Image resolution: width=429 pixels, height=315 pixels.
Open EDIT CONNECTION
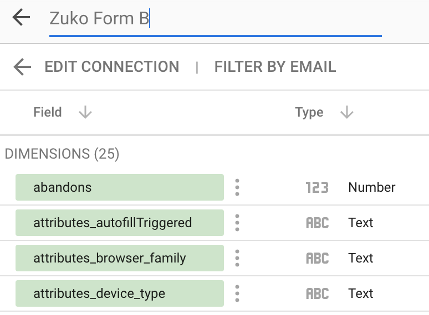111,67
